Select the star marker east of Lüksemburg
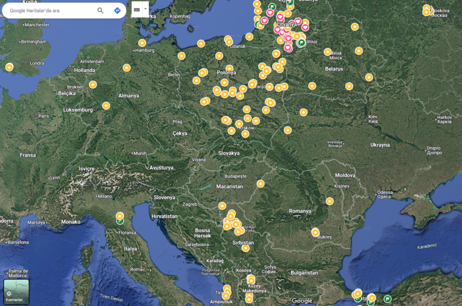The height and width of the screenshot is (306, 462). click(x=106, y=106)
